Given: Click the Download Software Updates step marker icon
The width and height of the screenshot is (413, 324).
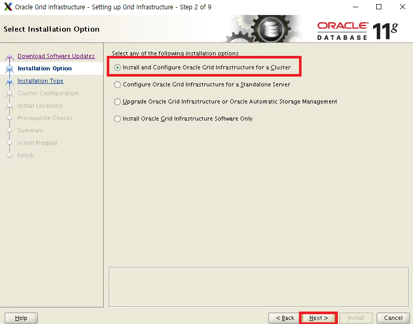Looking at the screenshot, I should click(x=10, y=56).
